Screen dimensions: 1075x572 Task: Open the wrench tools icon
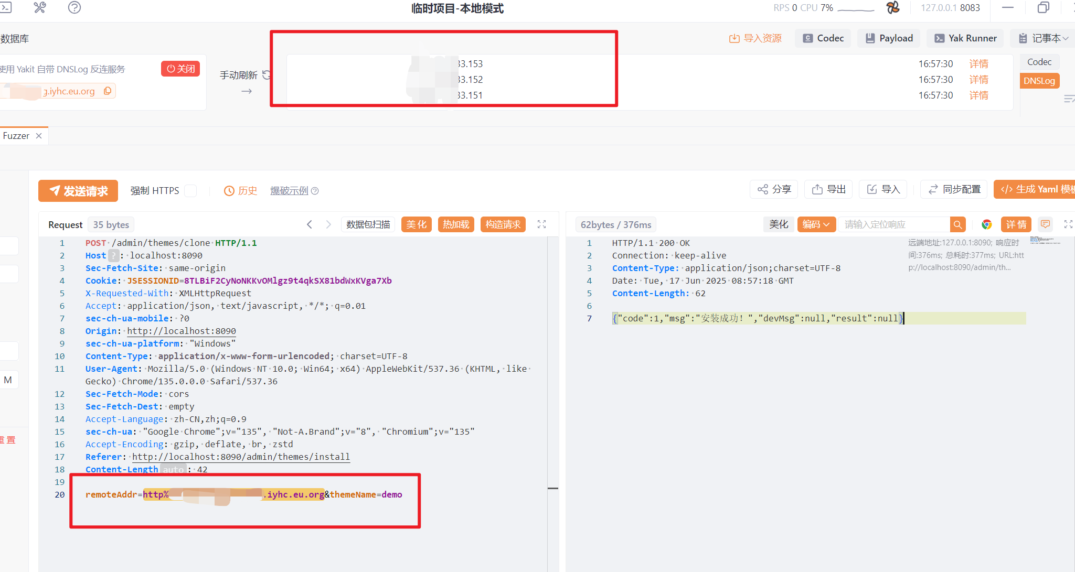pos(40,7)
